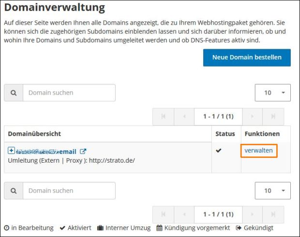Go to last page in lower pagination
Screen dimensions: 300x237
point(273,214)
